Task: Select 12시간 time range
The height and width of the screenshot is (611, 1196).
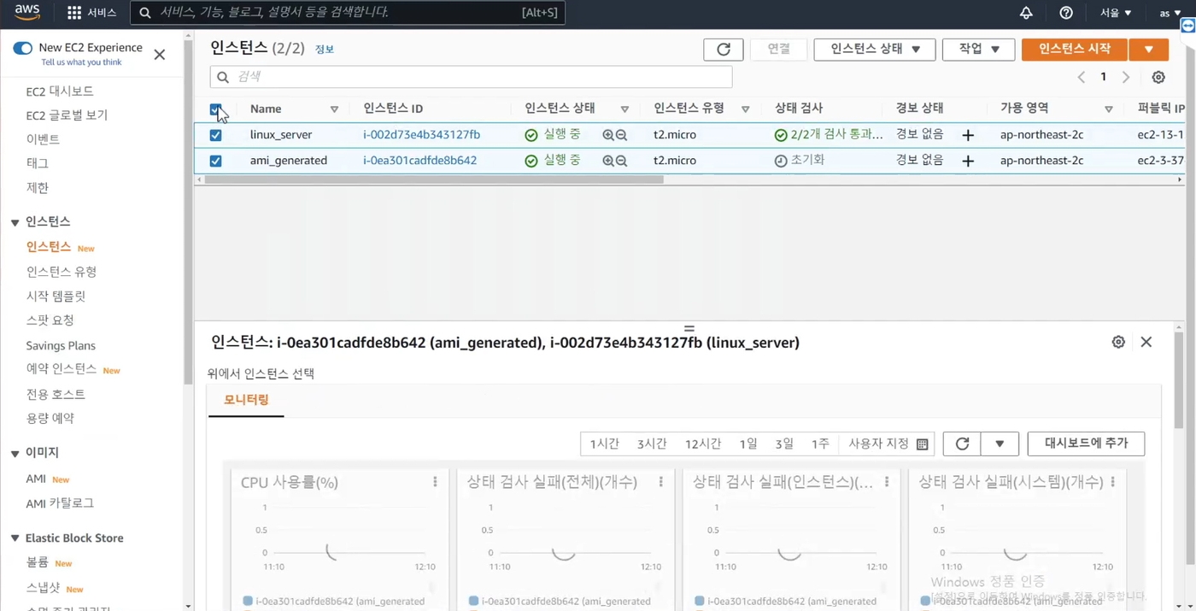Action: [x=703, y=444]
